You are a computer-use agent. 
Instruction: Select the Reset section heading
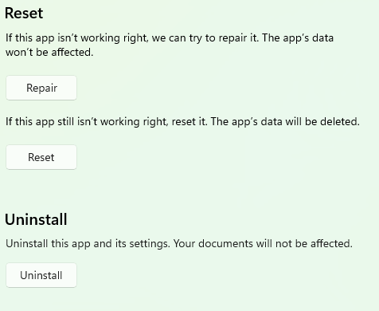(x=24, y=13)
